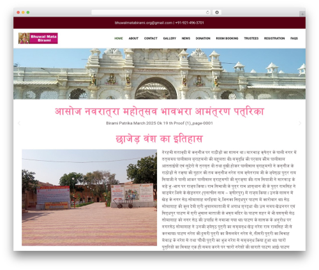This screenshot has height=270, width=319.
Task: Open the Home menu item
Action: pos(119,38)
